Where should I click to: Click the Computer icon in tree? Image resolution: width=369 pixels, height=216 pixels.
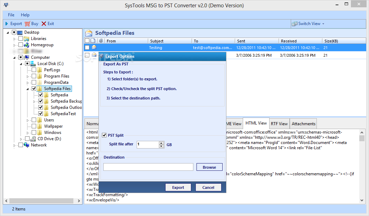point(26,57)
